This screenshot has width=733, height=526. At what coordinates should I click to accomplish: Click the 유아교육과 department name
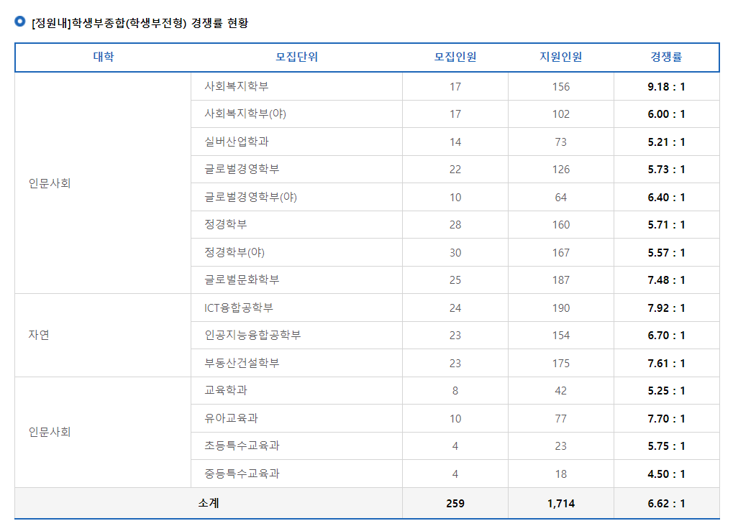219,417
